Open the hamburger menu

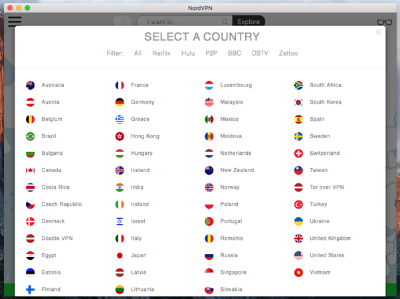pos(15,21)
